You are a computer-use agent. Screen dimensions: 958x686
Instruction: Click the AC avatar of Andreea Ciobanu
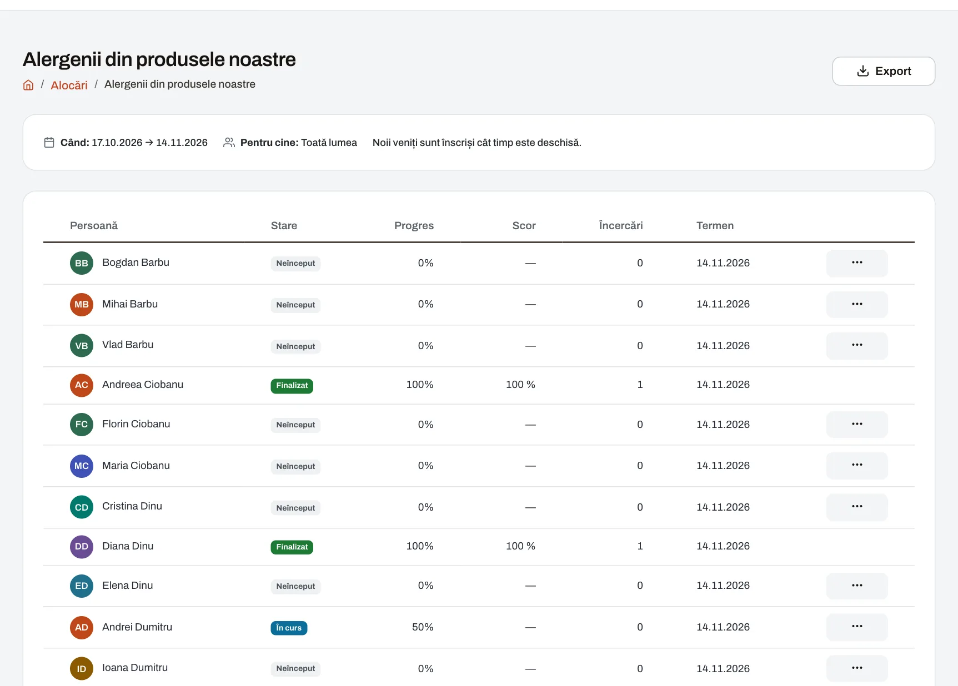[82, 385]
